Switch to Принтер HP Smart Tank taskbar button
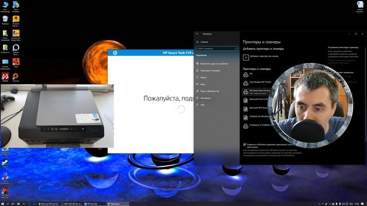This screenshot has width=367, height=206. 48,204
